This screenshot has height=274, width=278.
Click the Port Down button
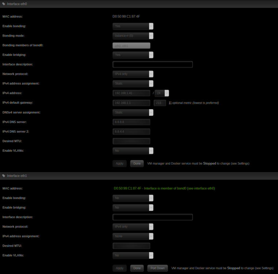[x=157, y=268]
